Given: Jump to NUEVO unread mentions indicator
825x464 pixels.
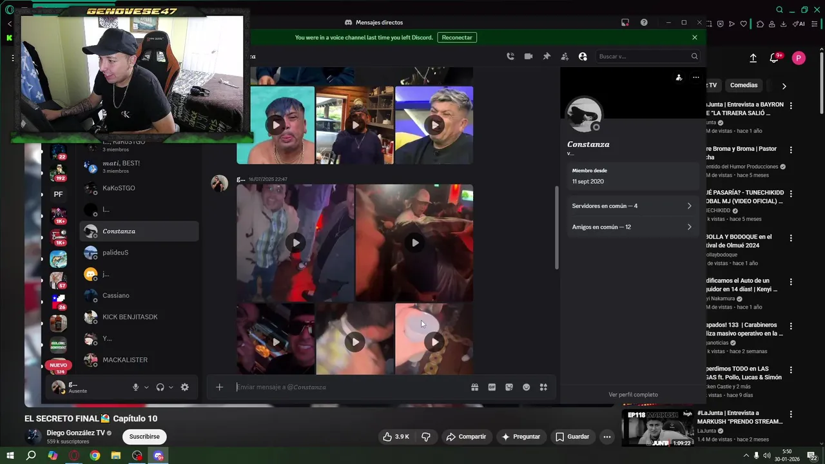Looking at the screenshot, I should (x=58, y=365).
